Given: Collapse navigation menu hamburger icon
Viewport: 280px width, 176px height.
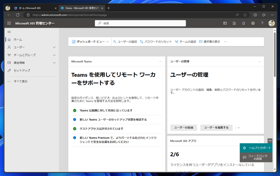Looking at the screenshot, I should (x=9, y=32).
